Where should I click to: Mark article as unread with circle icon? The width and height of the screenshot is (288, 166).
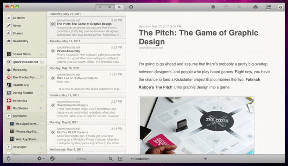pos(213,7)
